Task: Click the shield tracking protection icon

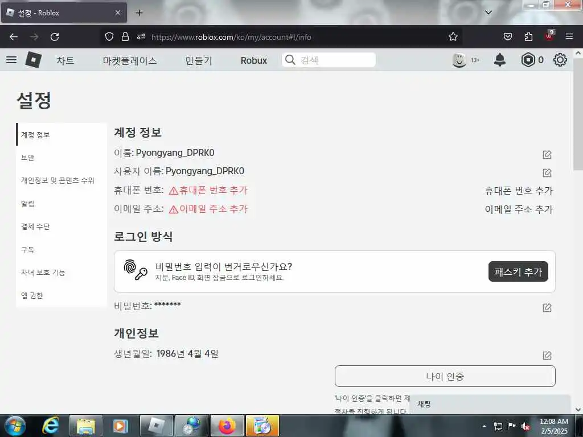Action: pos(109,36)
